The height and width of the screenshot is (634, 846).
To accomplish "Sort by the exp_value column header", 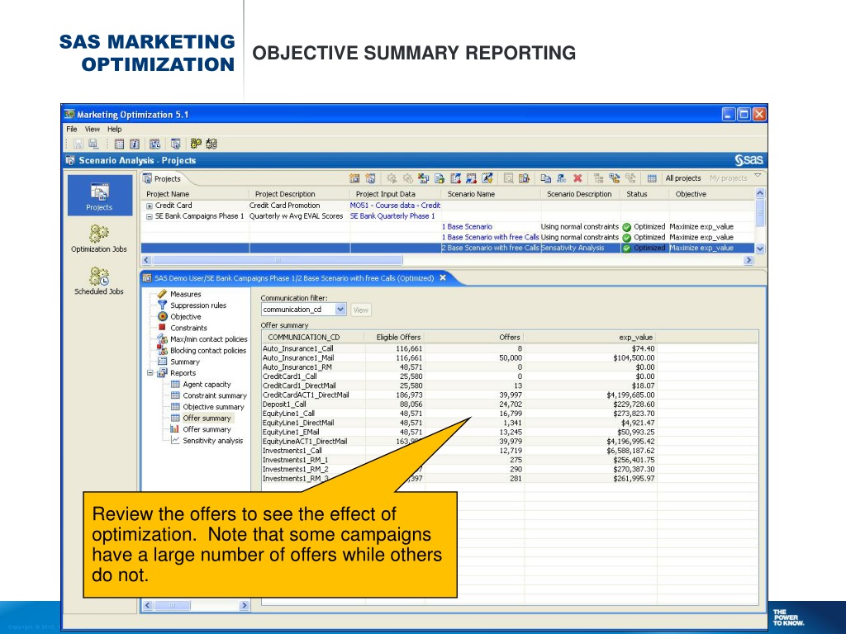I will point(635,338).
